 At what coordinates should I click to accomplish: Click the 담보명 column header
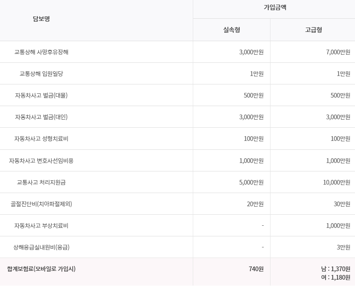click(x=41, y=19)
